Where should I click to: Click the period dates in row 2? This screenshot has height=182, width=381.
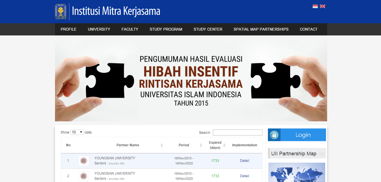pos(184,176)
